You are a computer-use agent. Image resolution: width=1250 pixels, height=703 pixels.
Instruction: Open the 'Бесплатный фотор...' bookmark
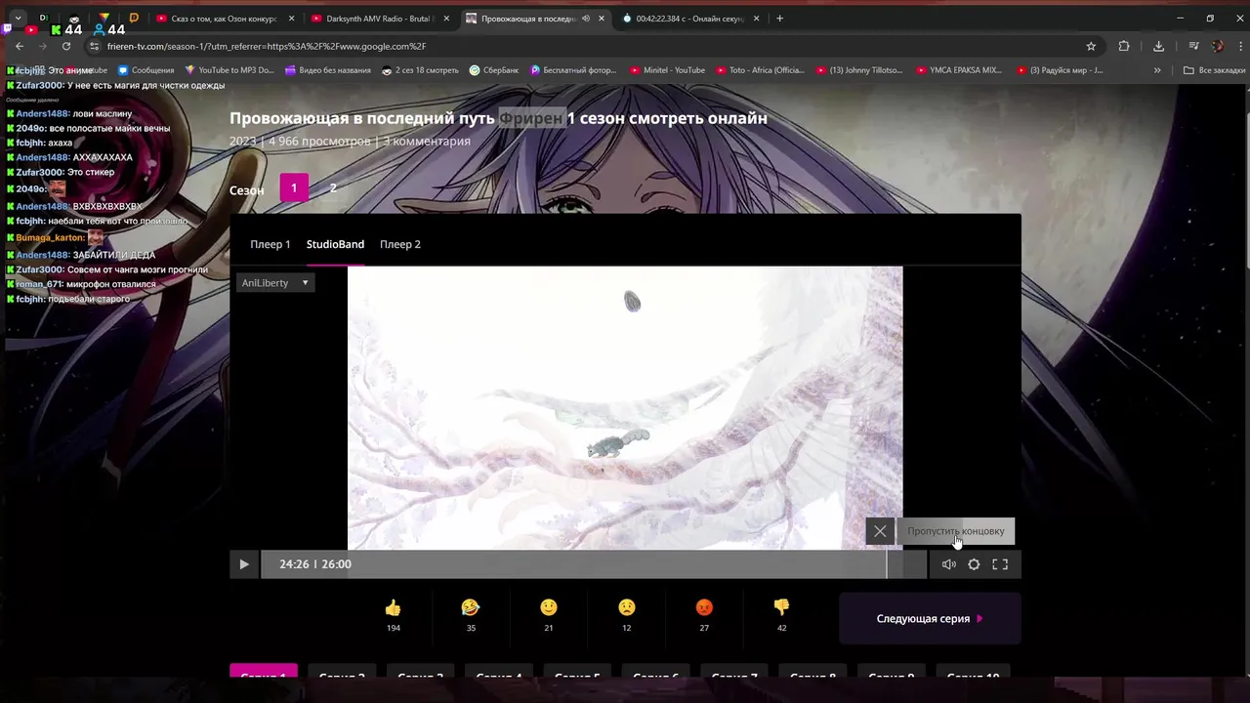575,70
